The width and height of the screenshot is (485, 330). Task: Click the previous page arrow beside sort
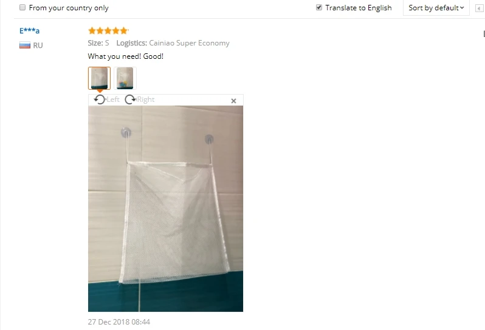coord(479,8)
